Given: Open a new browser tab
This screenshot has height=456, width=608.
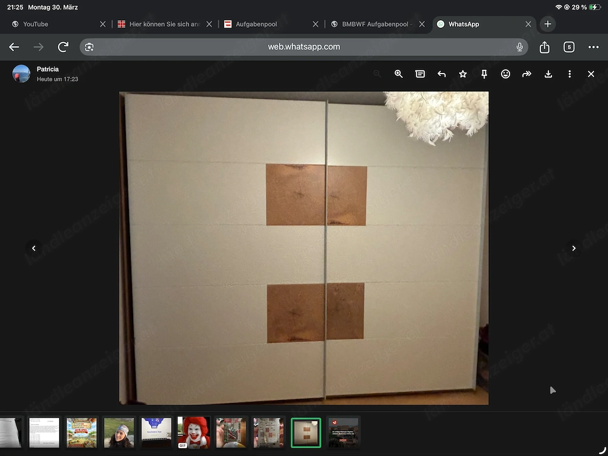Looking at the screenshot, I should click(547, 24).
